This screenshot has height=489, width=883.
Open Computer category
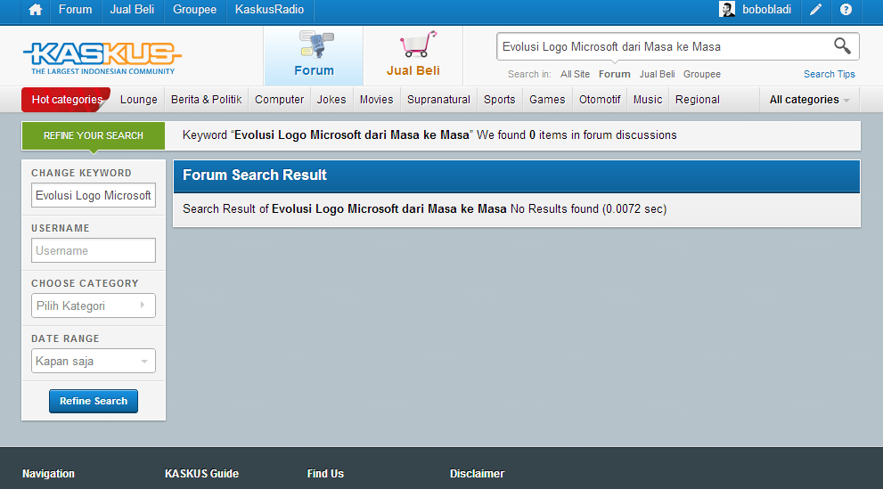point(279,100)
